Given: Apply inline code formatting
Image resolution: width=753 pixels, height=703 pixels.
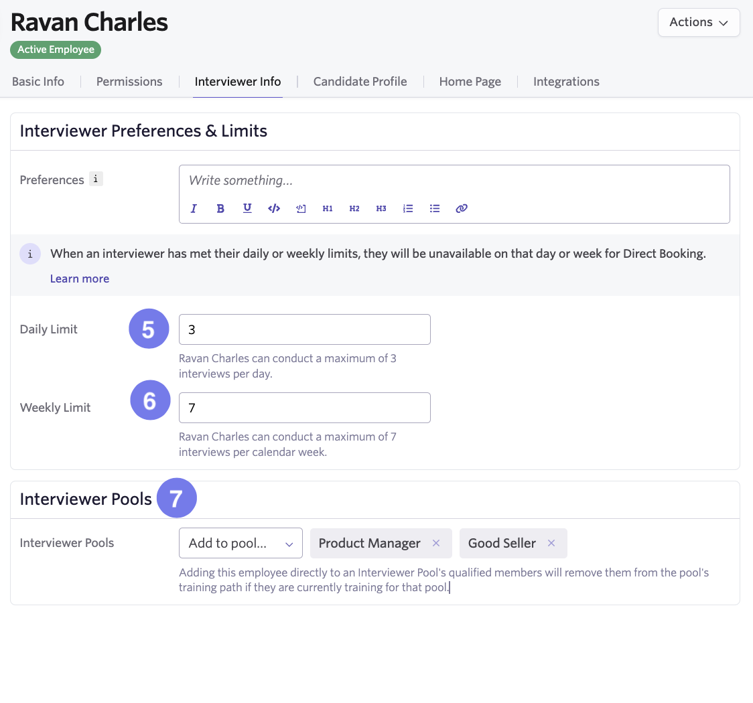Looking at the screenshot, I should pyautogui.click(x=274, y=208).
